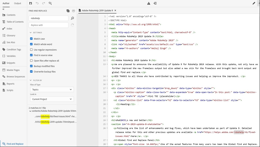Click the open-in-new-window icon in Find panel
This screenshot has height=147, width=260.
pos(68,11)
